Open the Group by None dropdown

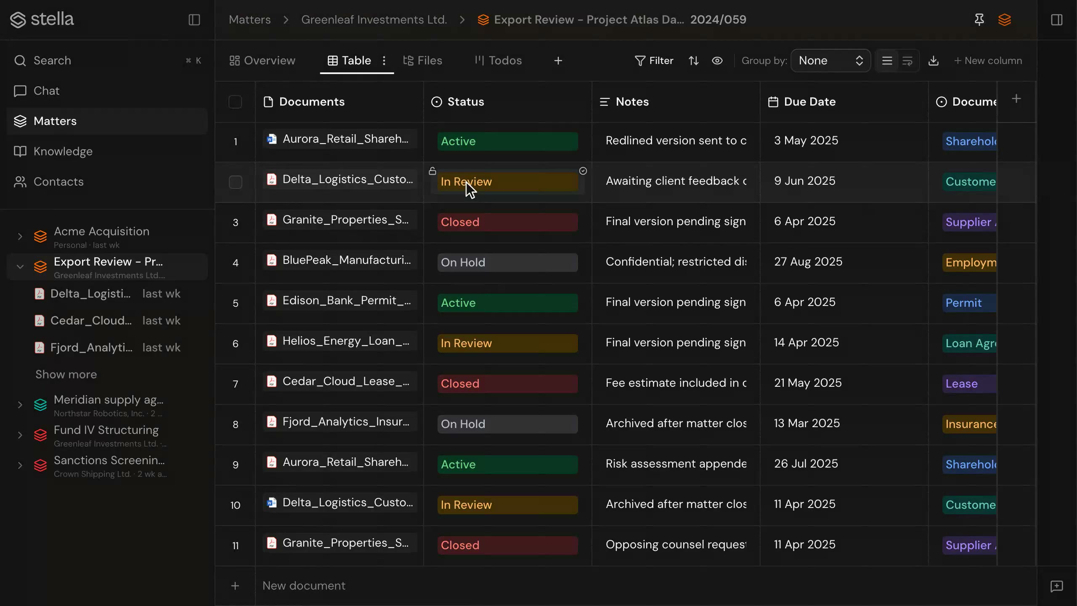[830, 61]
